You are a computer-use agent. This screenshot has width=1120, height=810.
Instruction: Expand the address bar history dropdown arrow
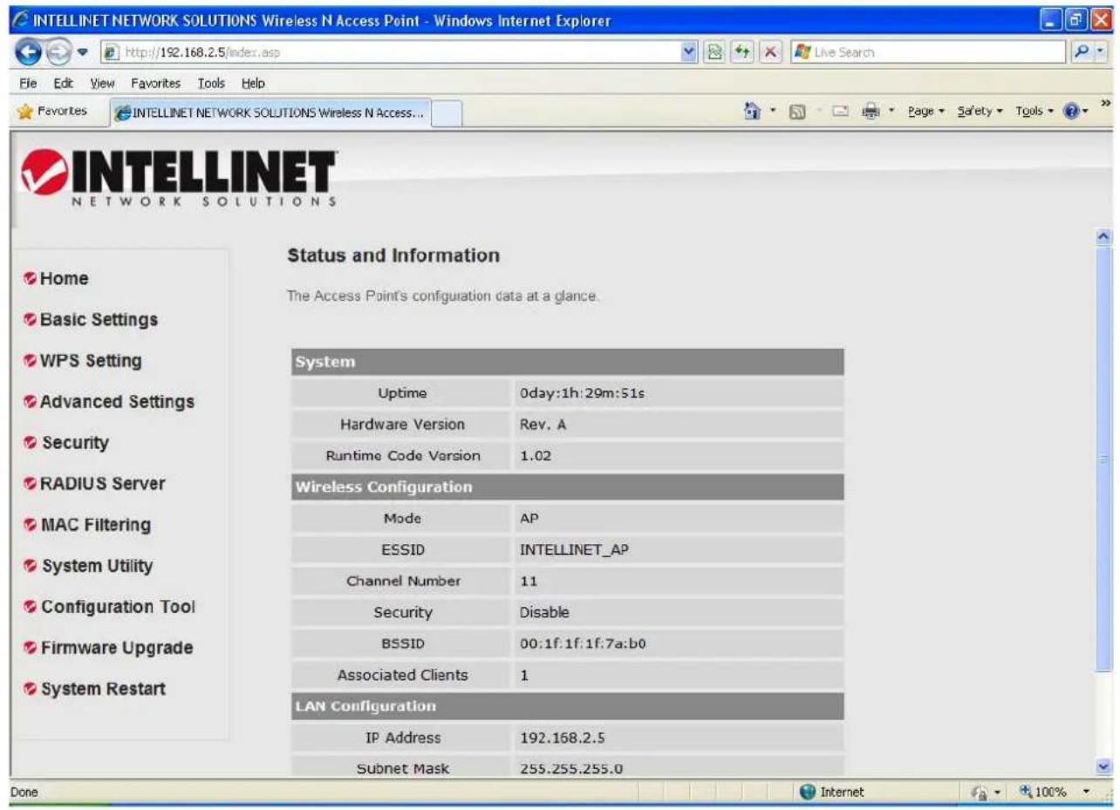(x=690, y=53)
